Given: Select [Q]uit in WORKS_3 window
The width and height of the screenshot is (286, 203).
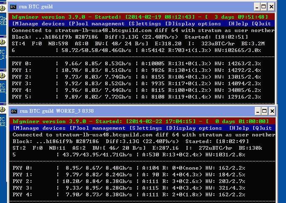Looking at the screenshot, I should point(262,128).
